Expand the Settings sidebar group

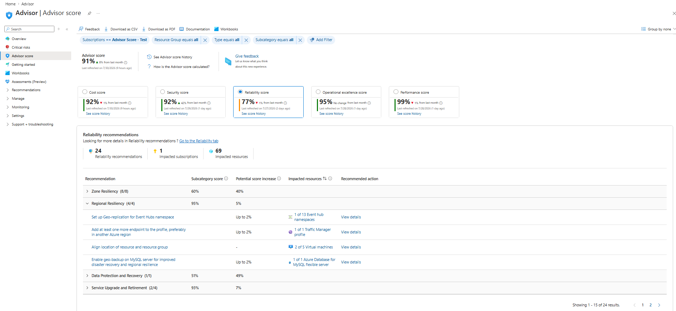18,116
